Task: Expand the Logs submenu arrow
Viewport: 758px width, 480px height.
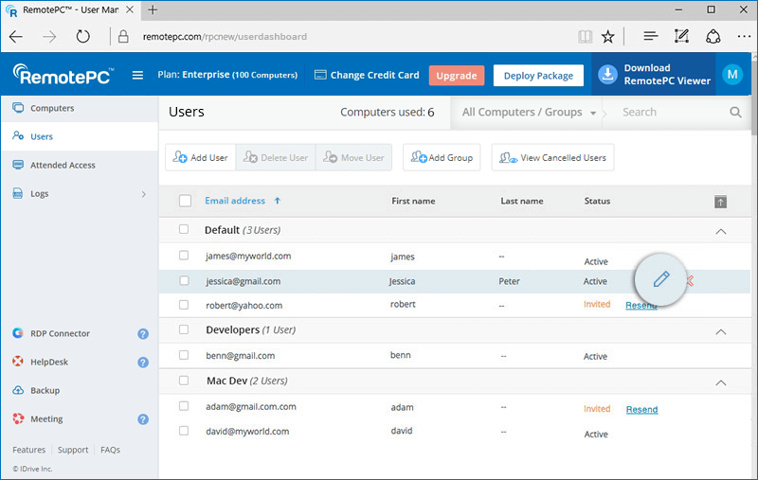Action: pos(144,194)
